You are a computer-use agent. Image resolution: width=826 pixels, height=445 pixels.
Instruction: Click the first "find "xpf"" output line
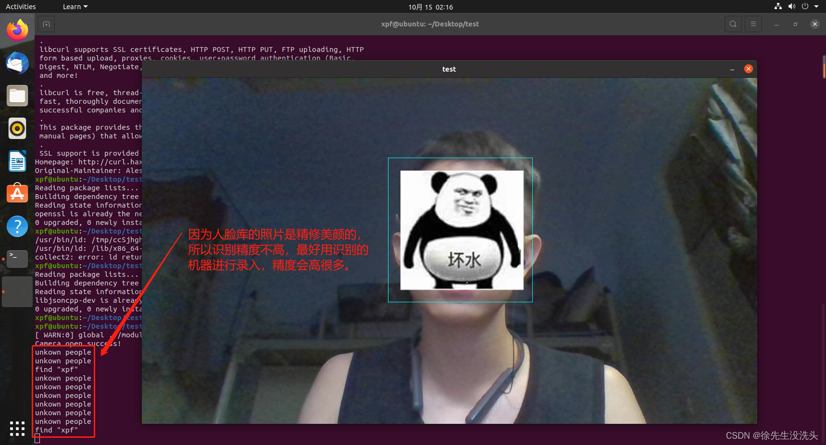tap(56, 370)
